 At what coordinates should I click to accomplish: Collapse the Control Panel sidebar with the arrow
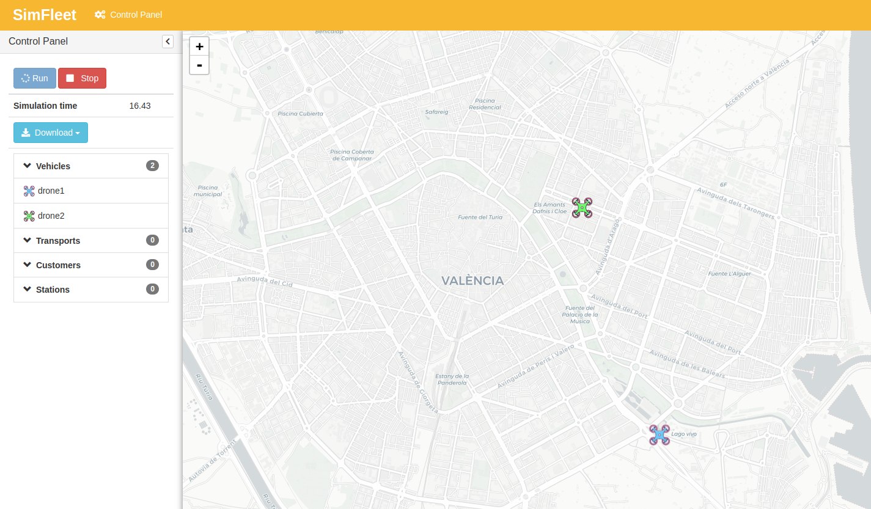(167, 42)
